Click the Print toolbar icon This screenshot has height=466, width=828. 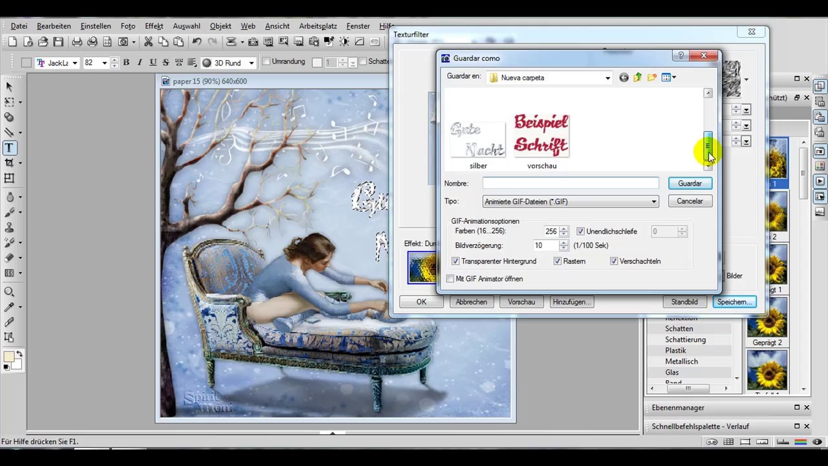pyautogui.click(x=77, y=42)
